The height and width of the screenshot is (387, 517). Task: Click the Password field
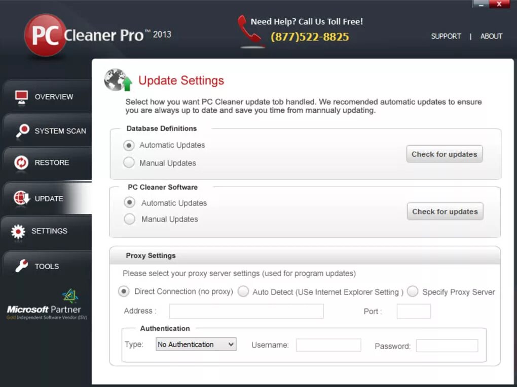click(447, 346)
